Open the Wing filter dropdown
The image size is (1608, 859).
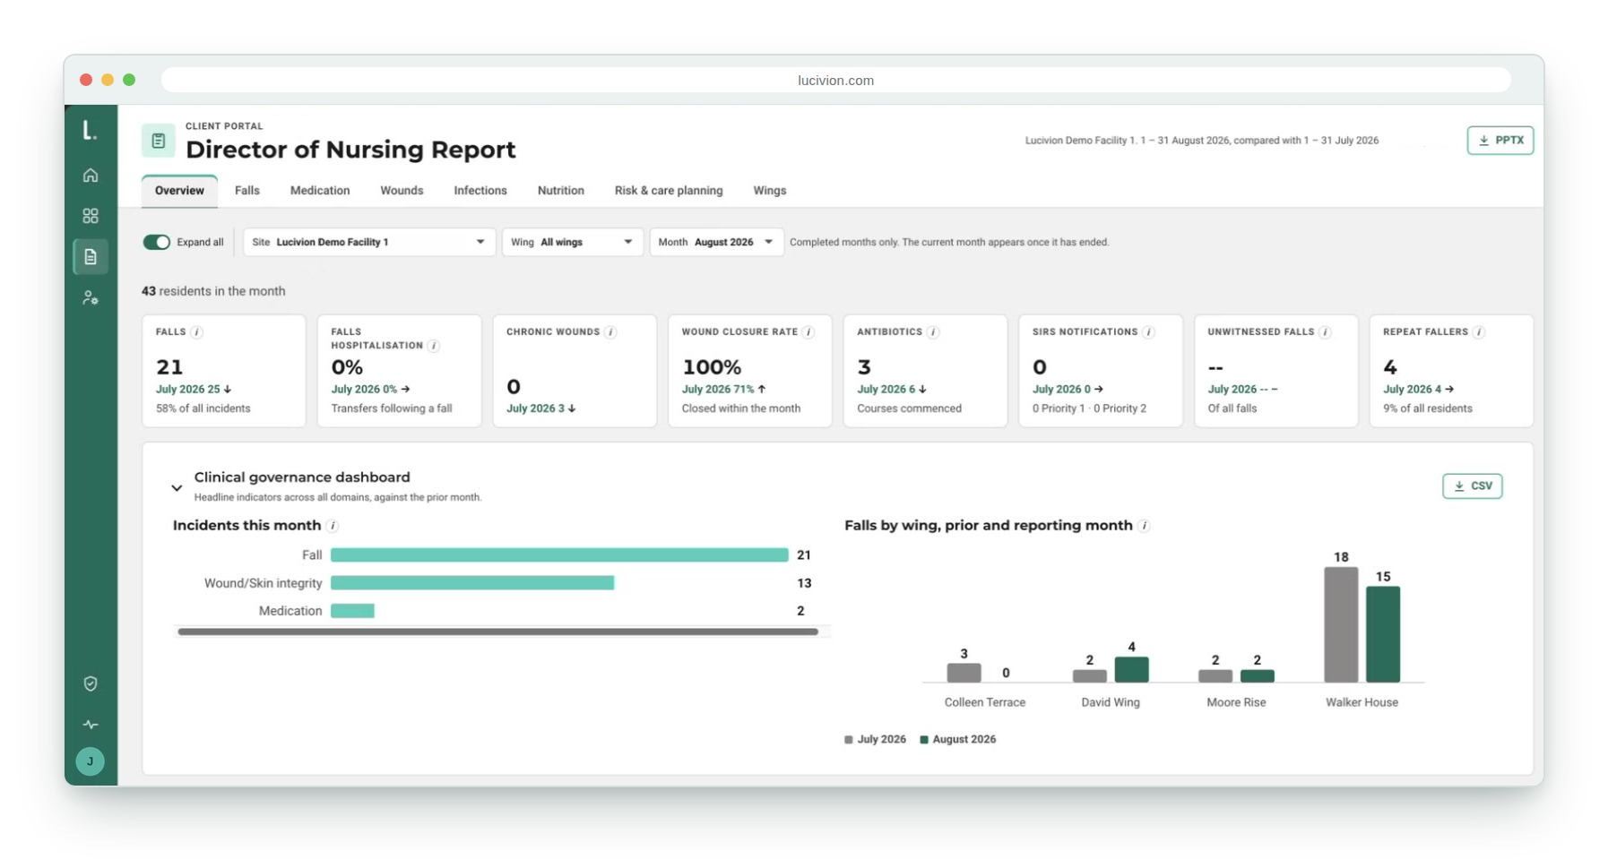click(573, 242)
